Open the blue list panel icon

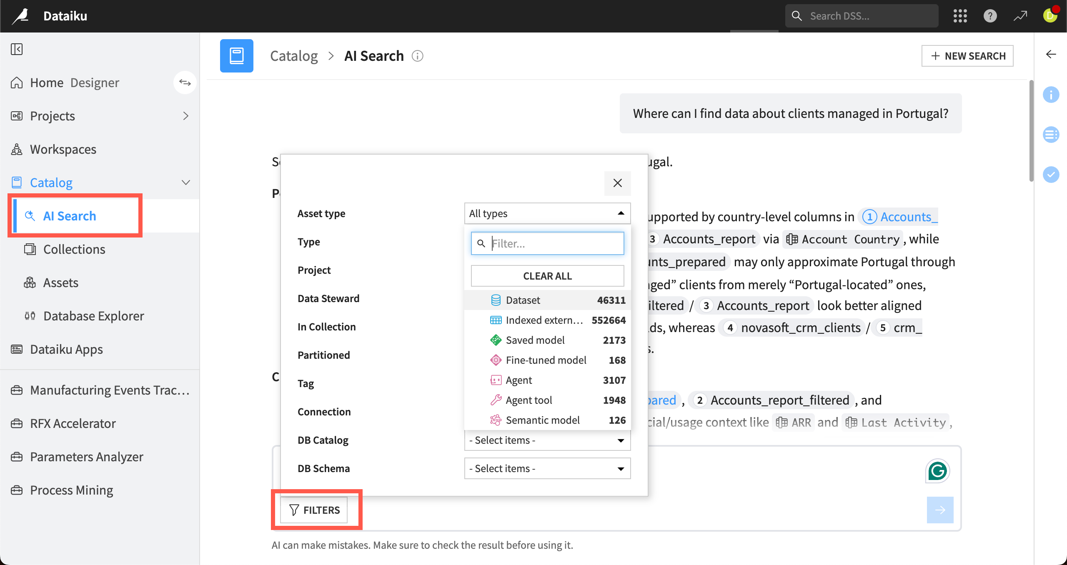point(1051,135)
